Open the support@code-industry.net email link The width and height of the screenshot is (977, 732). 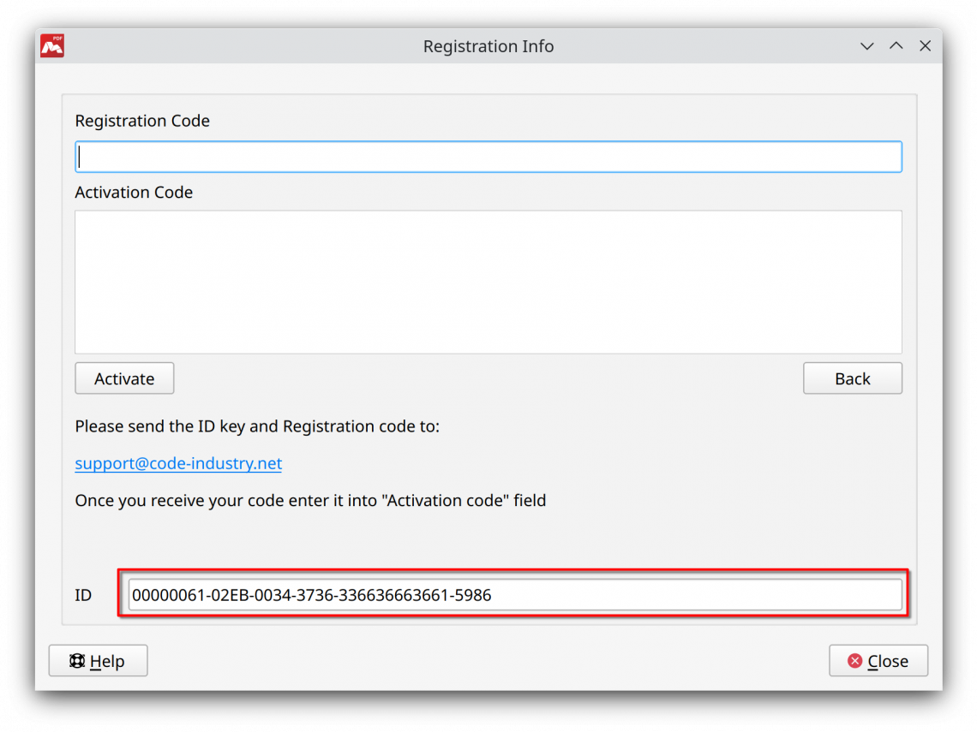point(178,463)
